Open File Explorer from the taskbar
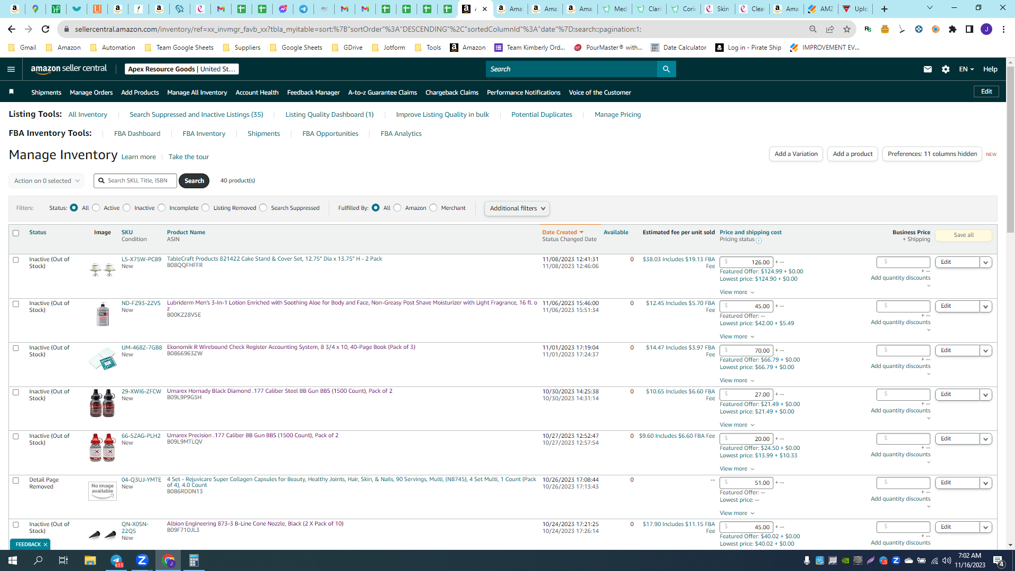Viewport: 1015px width, 571px height. [x=90, y=560]
